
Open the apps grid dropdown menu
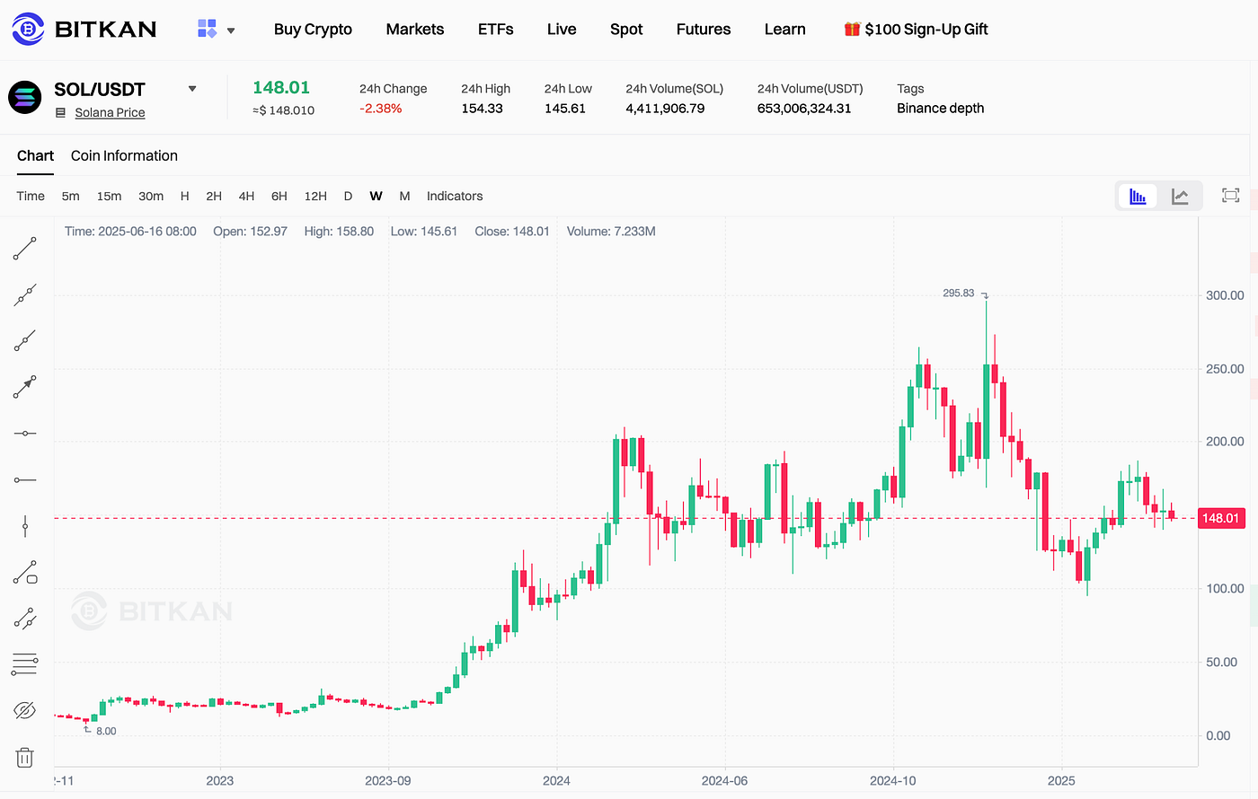217,29
